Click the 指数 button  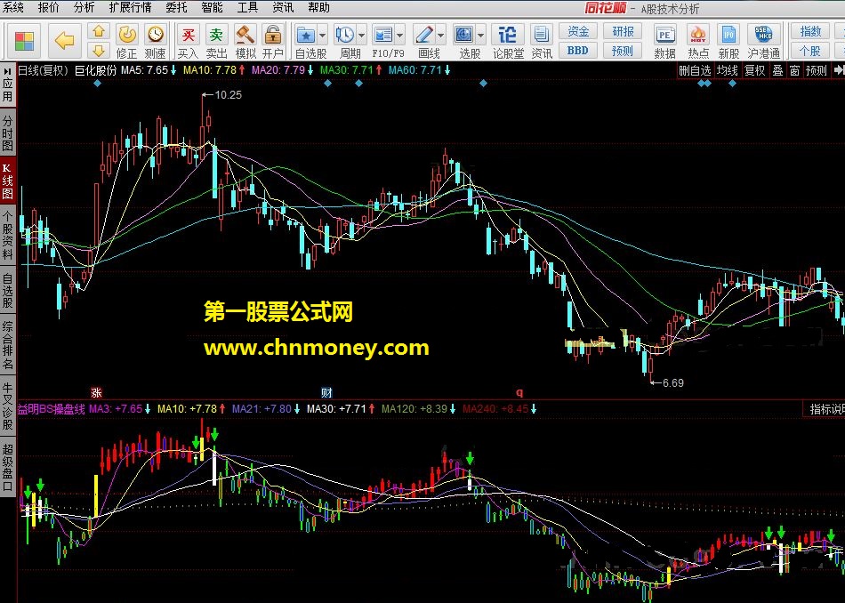pyautogui.click(x=810, y=32)
